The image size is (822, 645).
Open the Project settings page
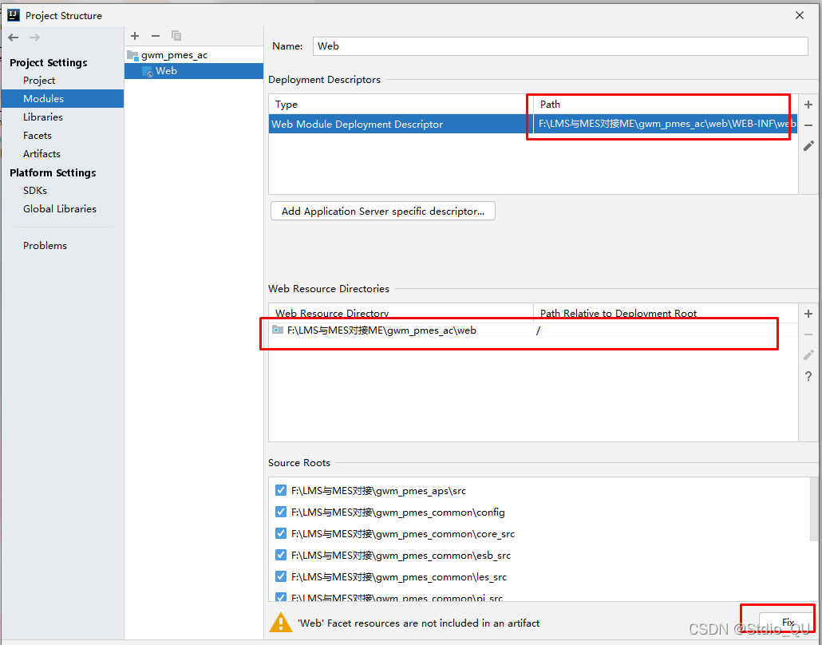point(39,81)
